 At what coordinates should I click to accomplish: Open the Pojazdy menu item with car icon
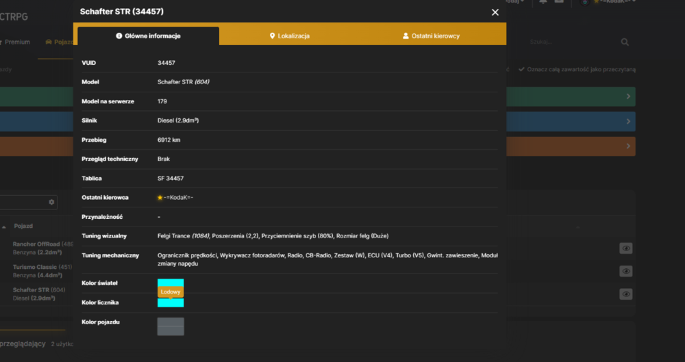coord(60,42)
